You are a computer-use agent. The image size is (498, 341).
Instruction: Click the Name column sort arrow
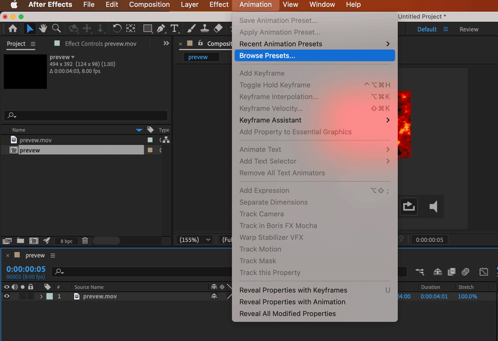(139, 130)
